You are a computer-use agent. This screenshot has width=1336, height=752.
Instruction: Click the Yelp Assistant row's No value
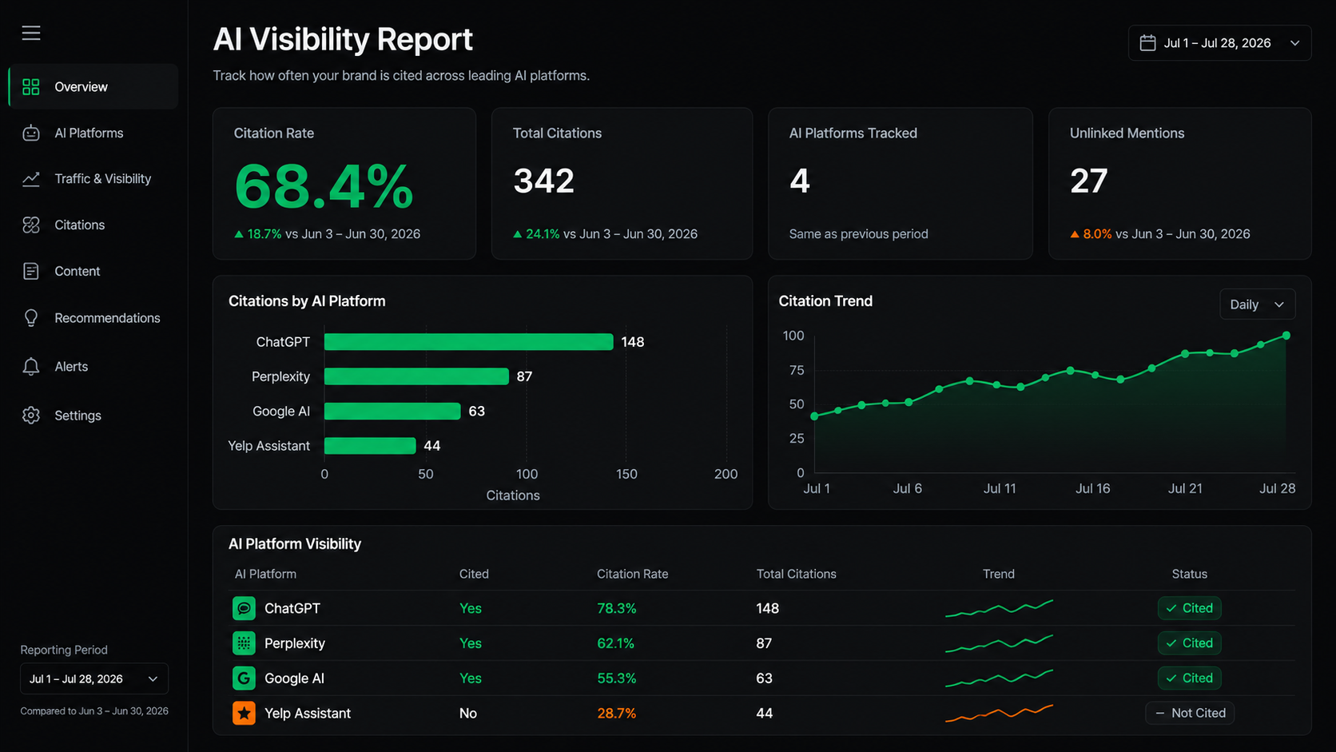click(467, 713)
